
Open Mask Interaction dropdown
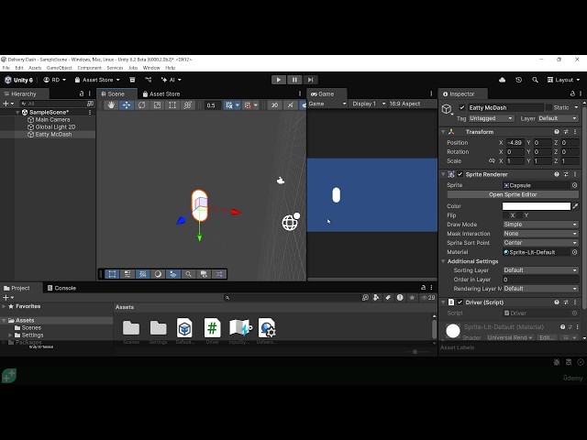pyautogui.click(x=540, y=234)
